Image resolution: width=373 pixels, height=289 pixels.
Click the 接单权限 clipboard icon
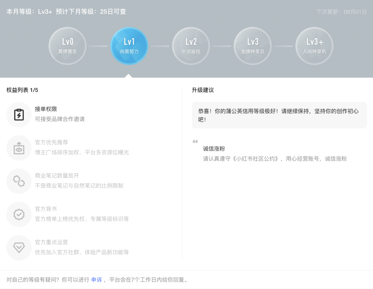[x=19, y=115]
